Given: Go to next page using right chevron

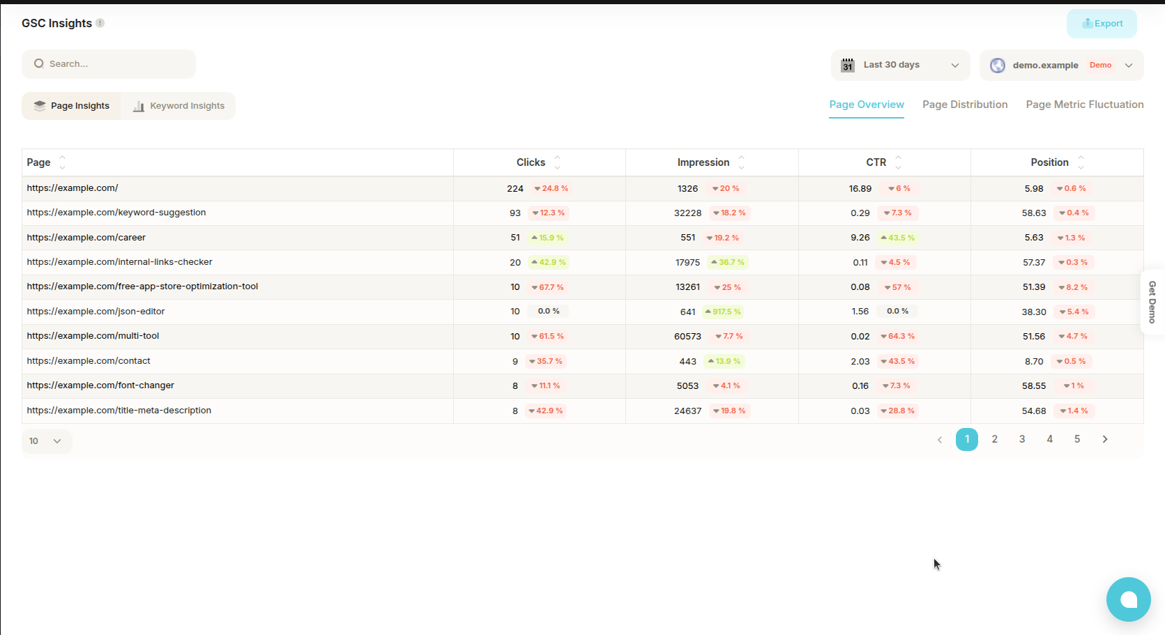Looking at the screenshot, I should point(1104,439).
